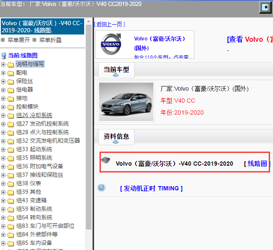The image size is (273, 250).
Task: Expand the 控制模块 tree node
Action: tap(3, 107)
